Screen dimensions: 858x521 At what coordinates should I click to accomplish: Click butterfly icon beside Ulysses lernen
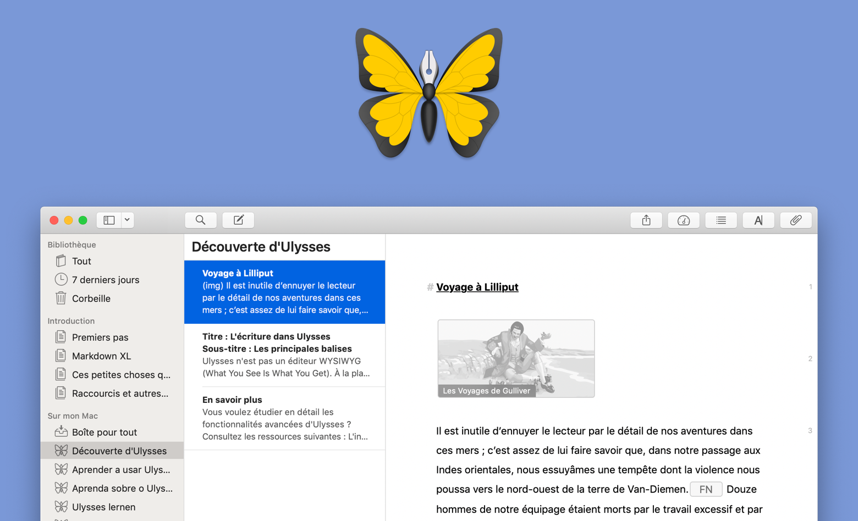click(x=61, y=507)
